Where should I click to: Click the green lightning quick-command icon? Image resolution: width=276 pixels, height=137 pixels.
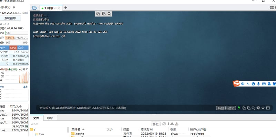click(239, 108)
